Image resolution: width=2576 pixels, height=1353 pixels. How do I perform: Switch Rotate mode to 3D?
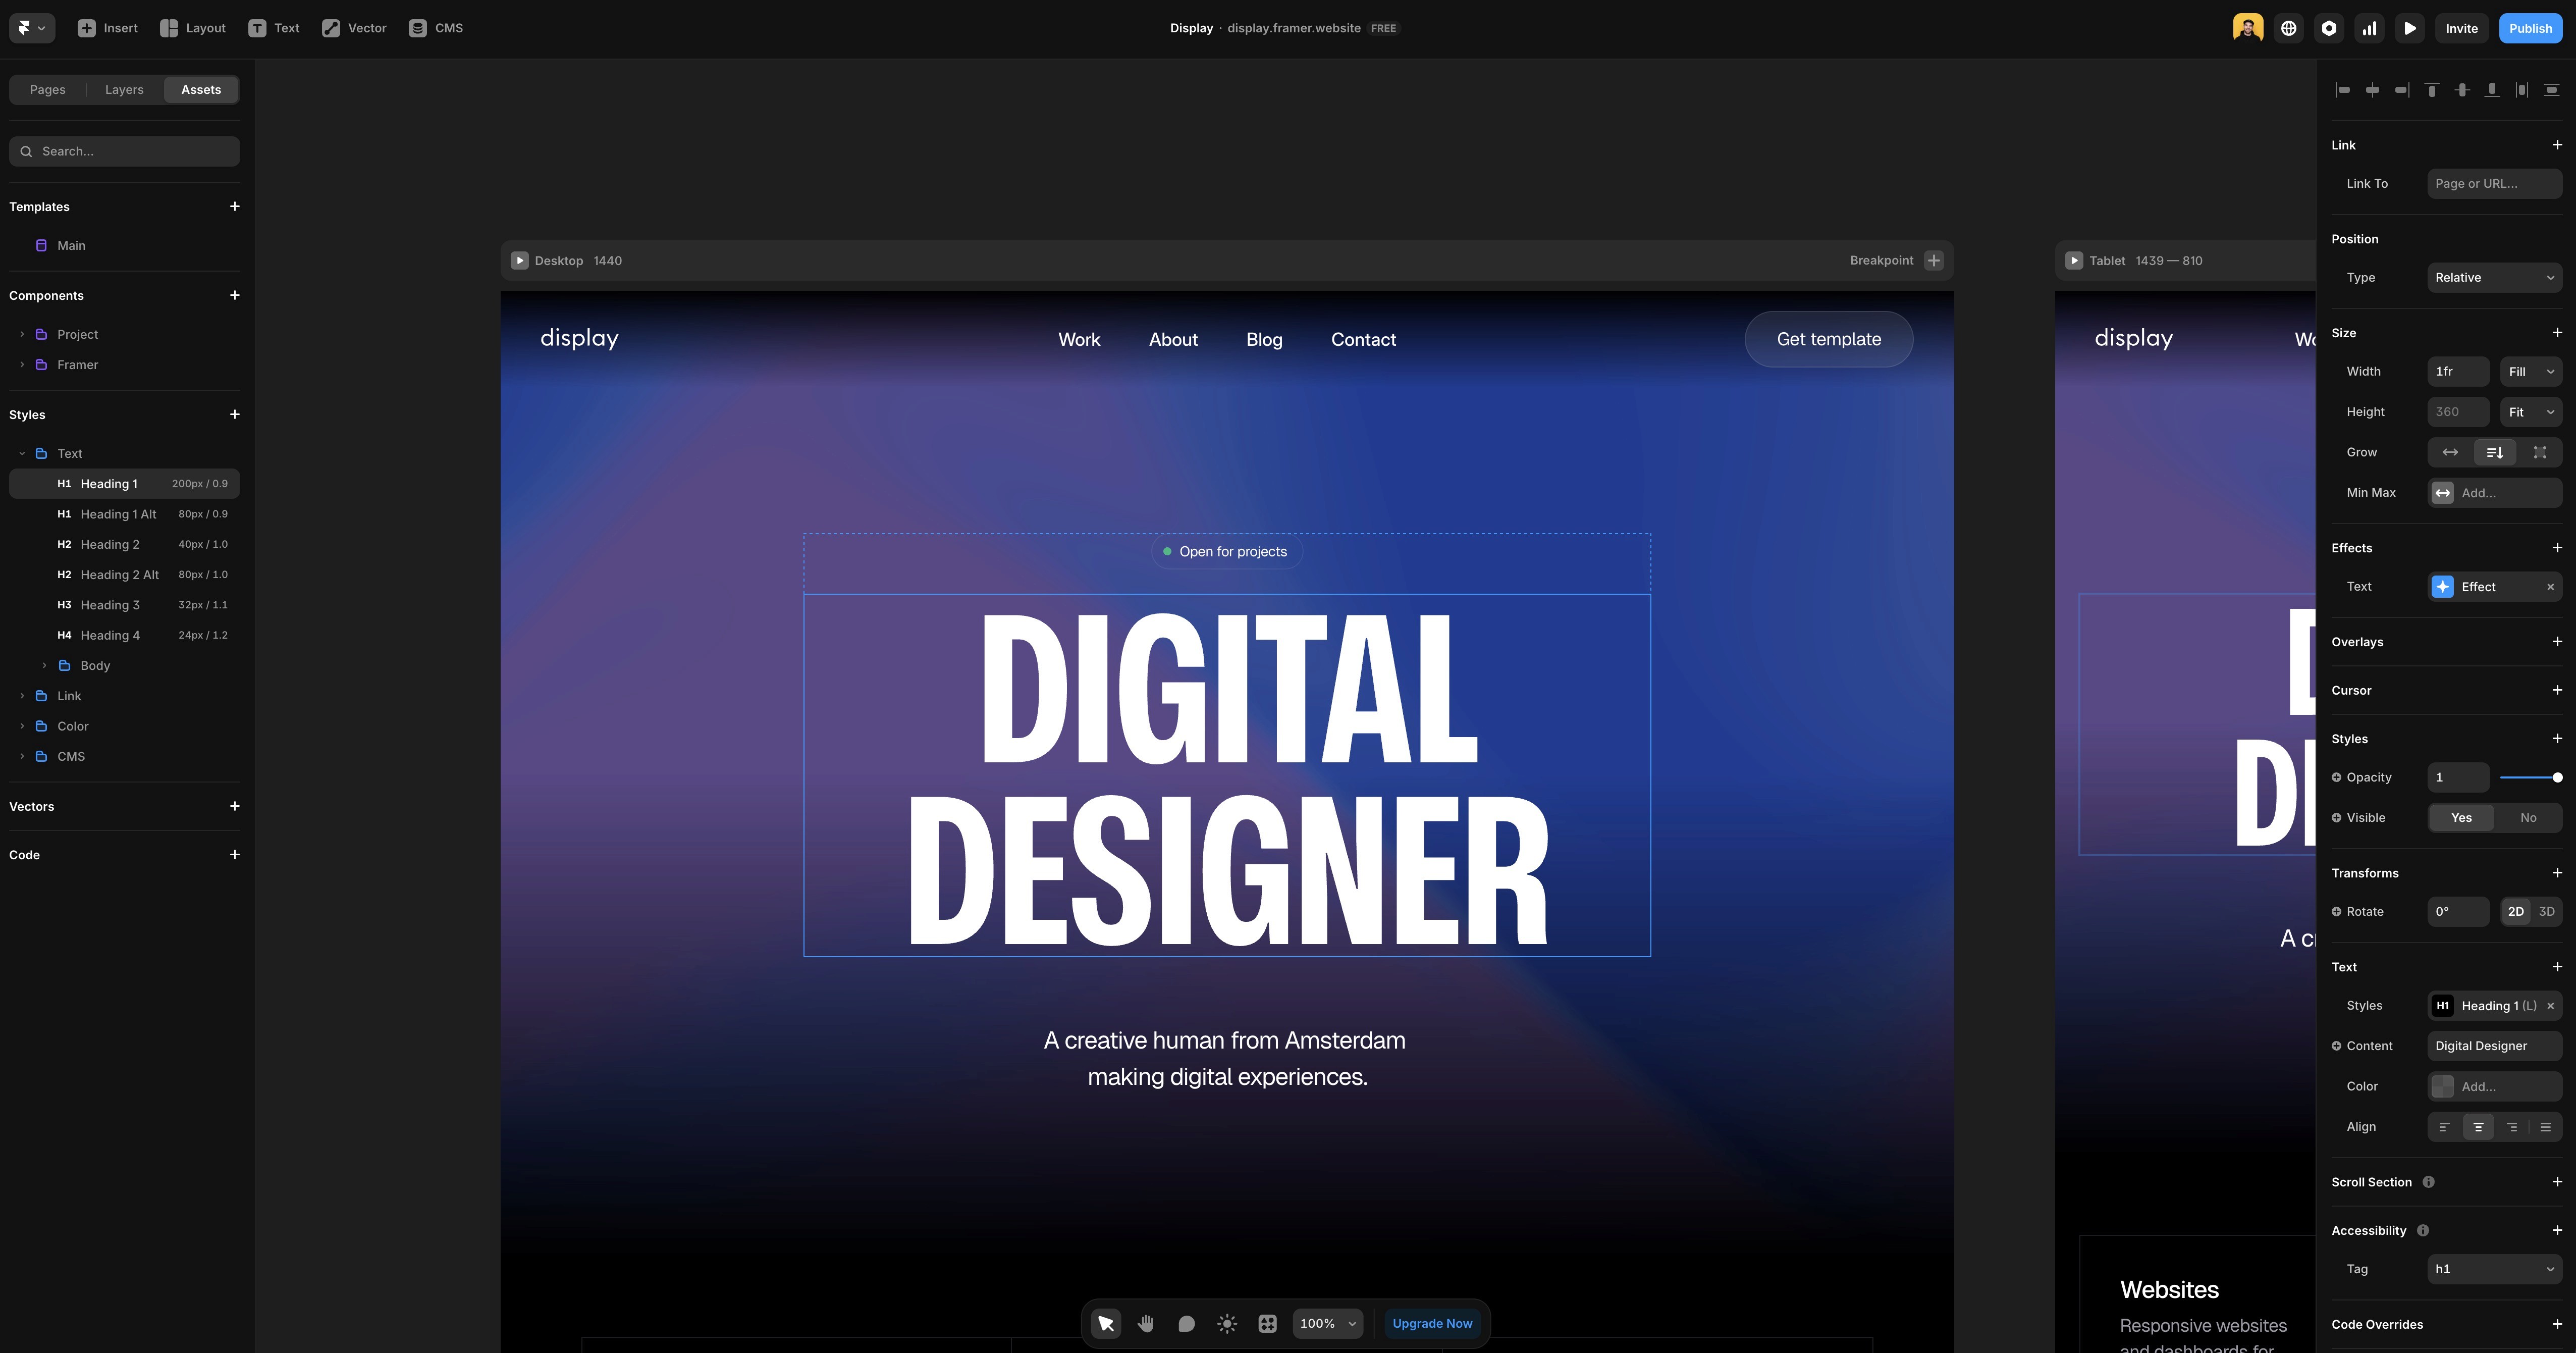tap(2547, 911)
